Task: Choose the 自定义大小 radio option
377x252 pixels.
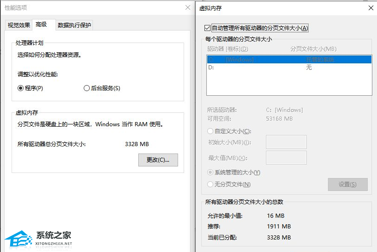Action: pos(211,131)
